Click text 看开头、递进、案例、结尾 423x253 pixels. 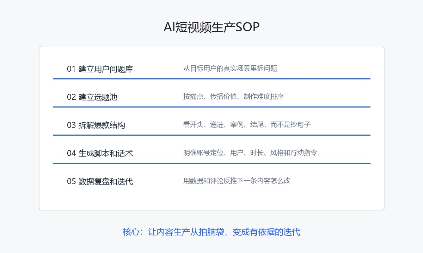223,125
